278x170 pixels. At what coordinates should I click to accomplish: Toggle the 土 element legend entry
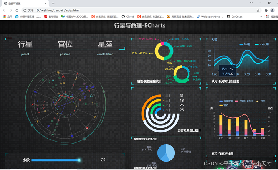pyautogui.click(x=166, y=101)
